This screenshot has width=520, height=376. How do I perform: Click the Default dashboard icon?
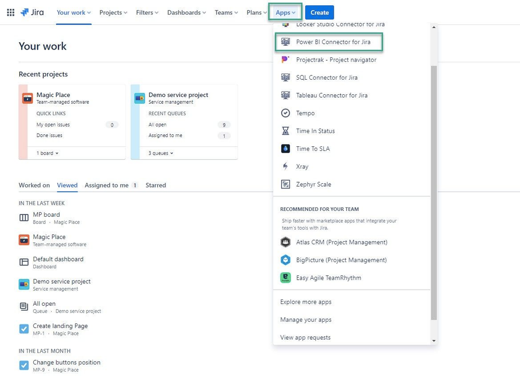24,262
